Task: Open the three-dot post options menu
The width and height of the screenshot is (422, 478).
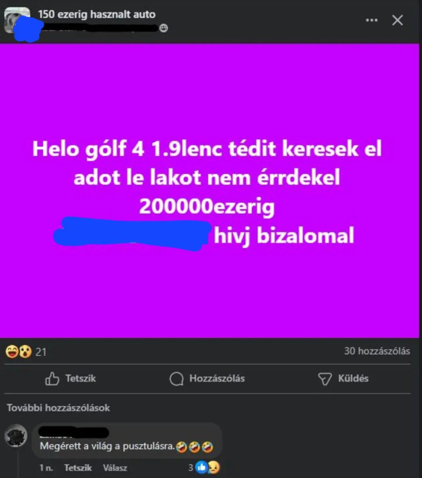Action: click(x=371, y=20)
